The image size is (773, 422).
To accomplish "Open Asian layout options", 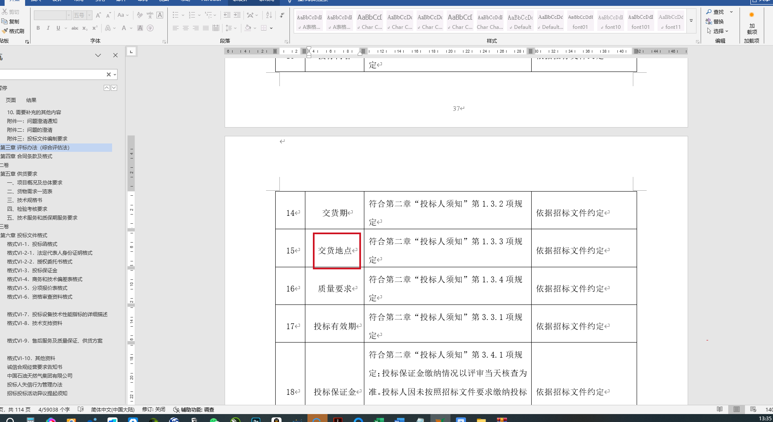I will pyautogui.click(x=252, y=15).
